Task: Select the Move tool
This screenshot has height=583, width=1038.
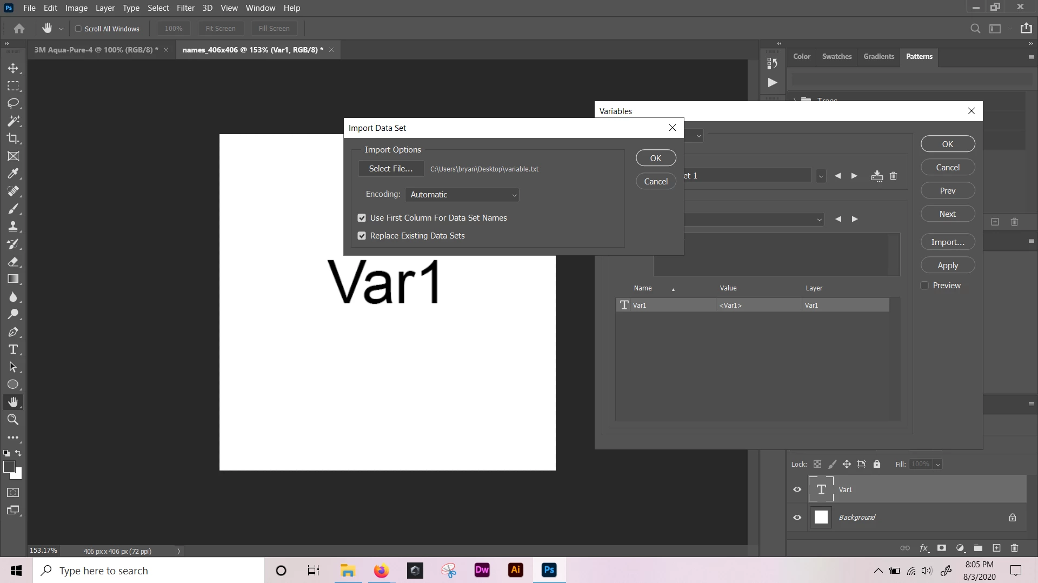Action: (x=13, y=69)
